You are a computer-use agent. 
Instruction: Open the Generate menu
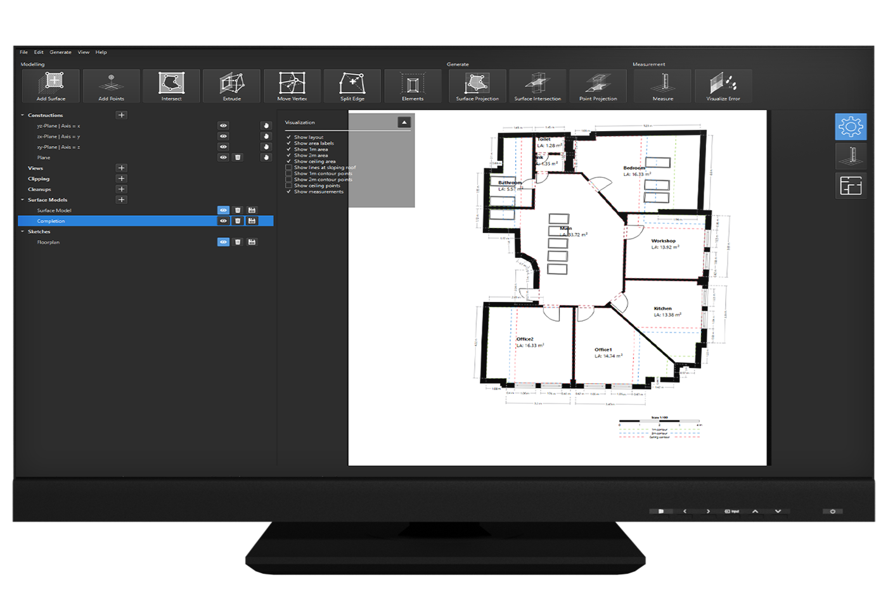tap(60, 52)
